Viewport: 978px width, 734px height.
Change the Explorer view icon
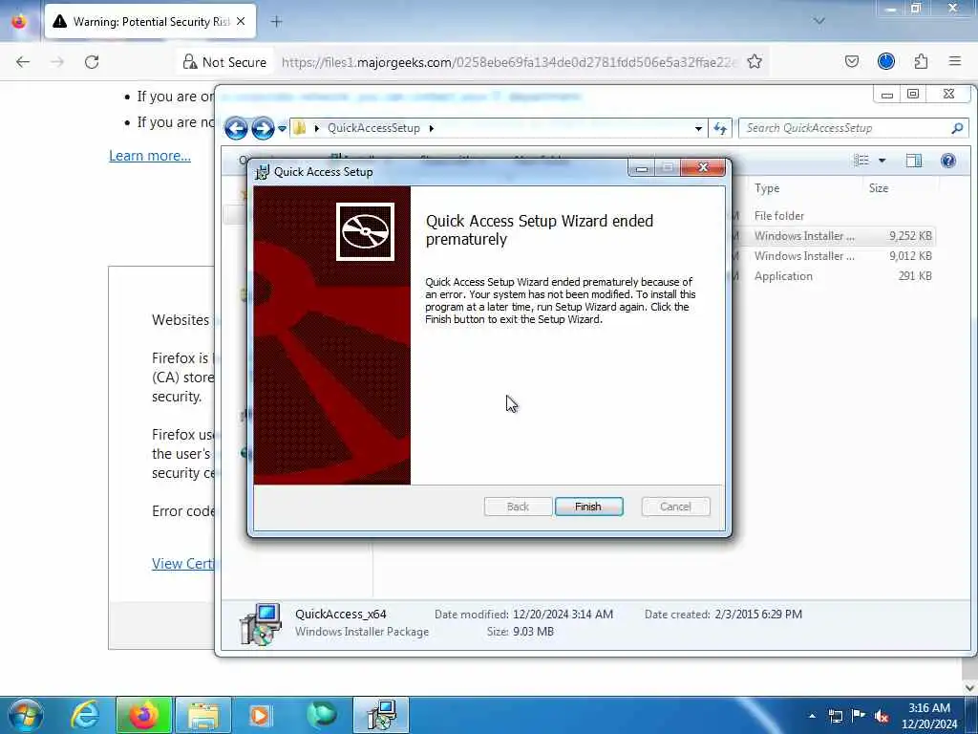click(x=861, y=161)
